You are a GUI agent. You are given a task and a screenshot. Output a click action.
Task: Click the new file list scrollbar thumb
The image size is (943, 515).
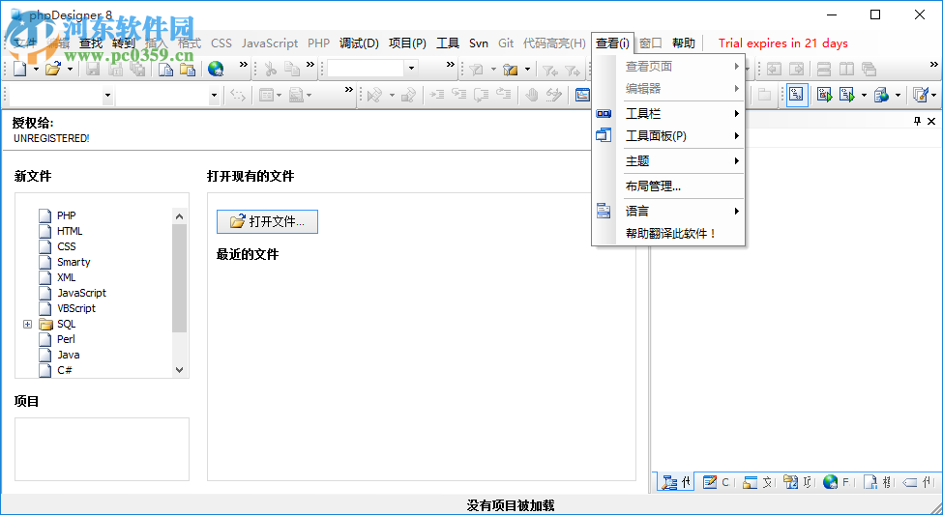click(x=179, y=277)
